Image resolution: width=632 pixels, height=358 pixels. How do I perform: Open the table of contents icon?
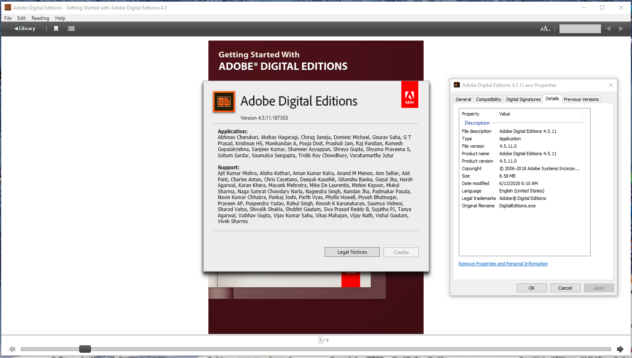tap(71, 29)
